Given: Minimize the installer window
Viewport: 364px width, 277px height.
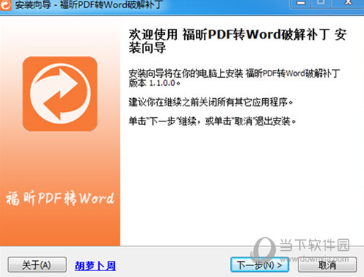Looking at the screenshot, I should coord(301,3).
